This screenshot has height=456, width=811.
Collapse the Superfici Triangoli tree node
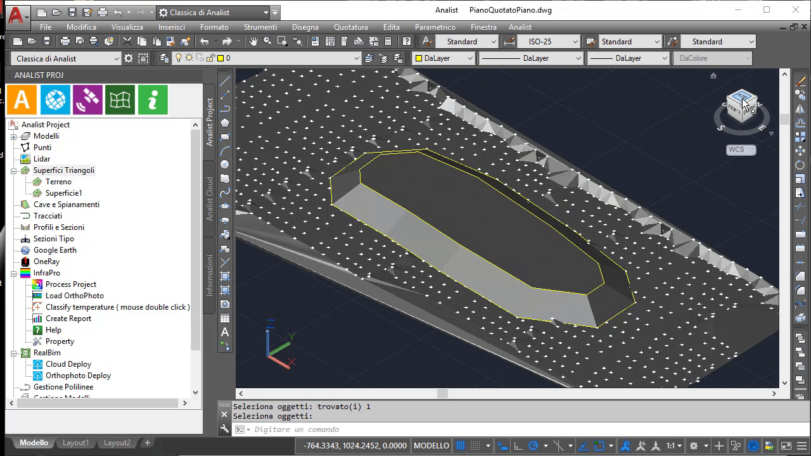click(x=14, y=170)
